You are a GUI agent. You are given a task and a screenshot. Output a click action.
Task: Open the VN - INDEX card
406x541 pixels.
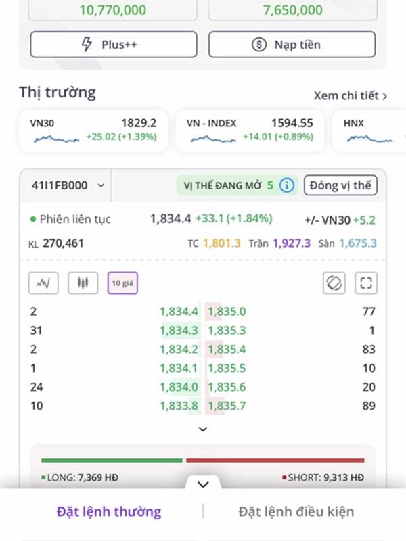[x=250, y=131]
